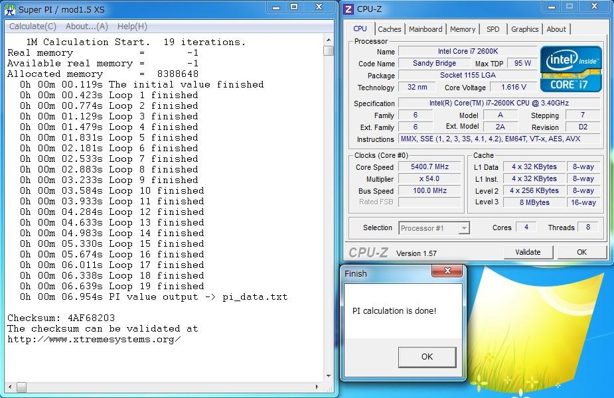Click the Cores value 4

[526, 227]
